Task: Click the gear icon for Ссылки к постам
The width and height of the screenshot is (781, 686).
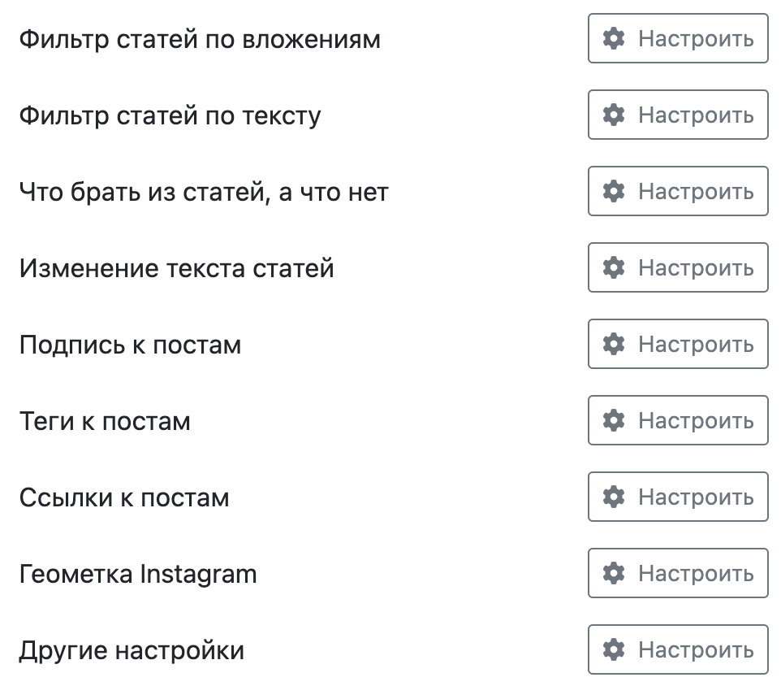Action: pyautogui.click(x=615, y=497)
